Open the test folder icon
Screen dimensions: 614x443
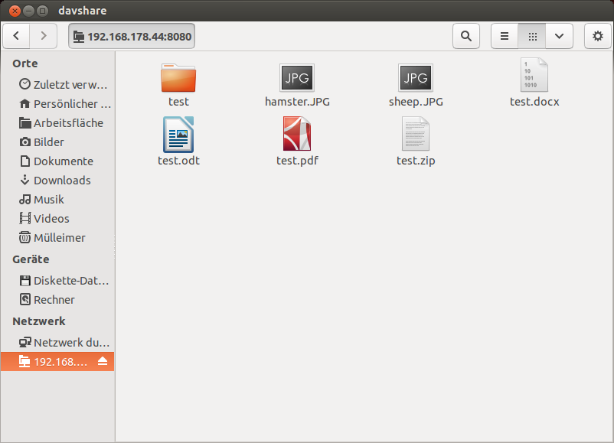(178, 77)
